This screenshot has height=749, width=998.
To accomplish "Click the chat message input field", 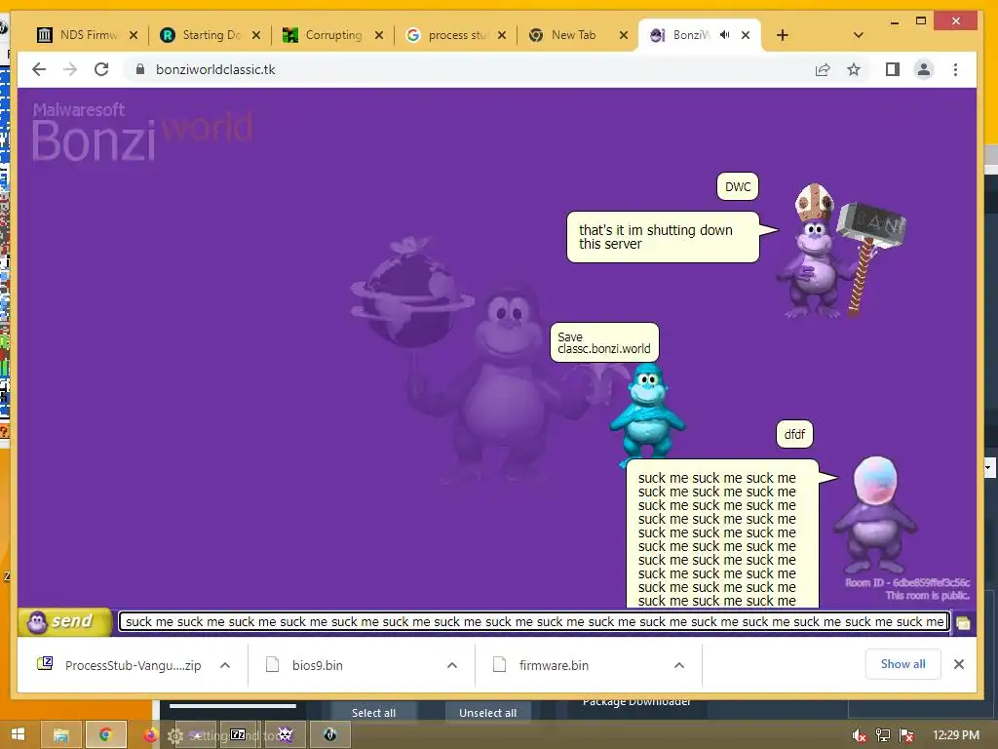I will tap(534, 621).
